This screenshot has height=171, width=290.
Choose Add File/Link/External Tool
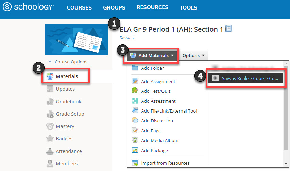point(169,111)
